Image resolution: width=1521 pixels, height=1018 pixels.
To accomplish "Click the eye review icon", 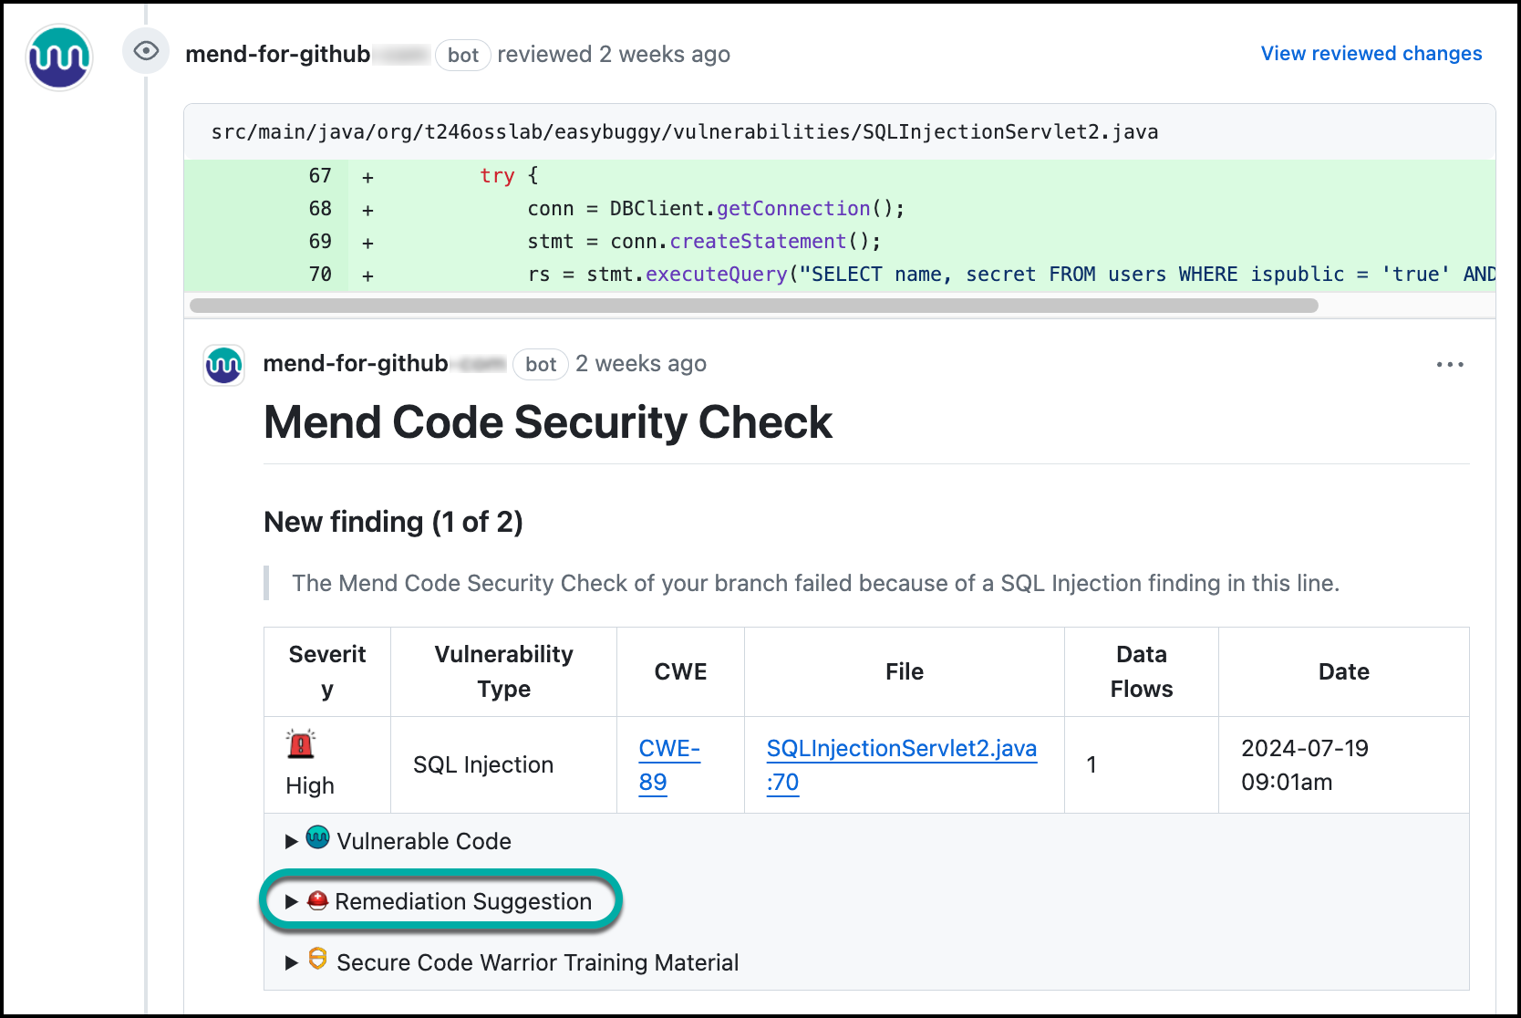I will [x=146, y=51].
